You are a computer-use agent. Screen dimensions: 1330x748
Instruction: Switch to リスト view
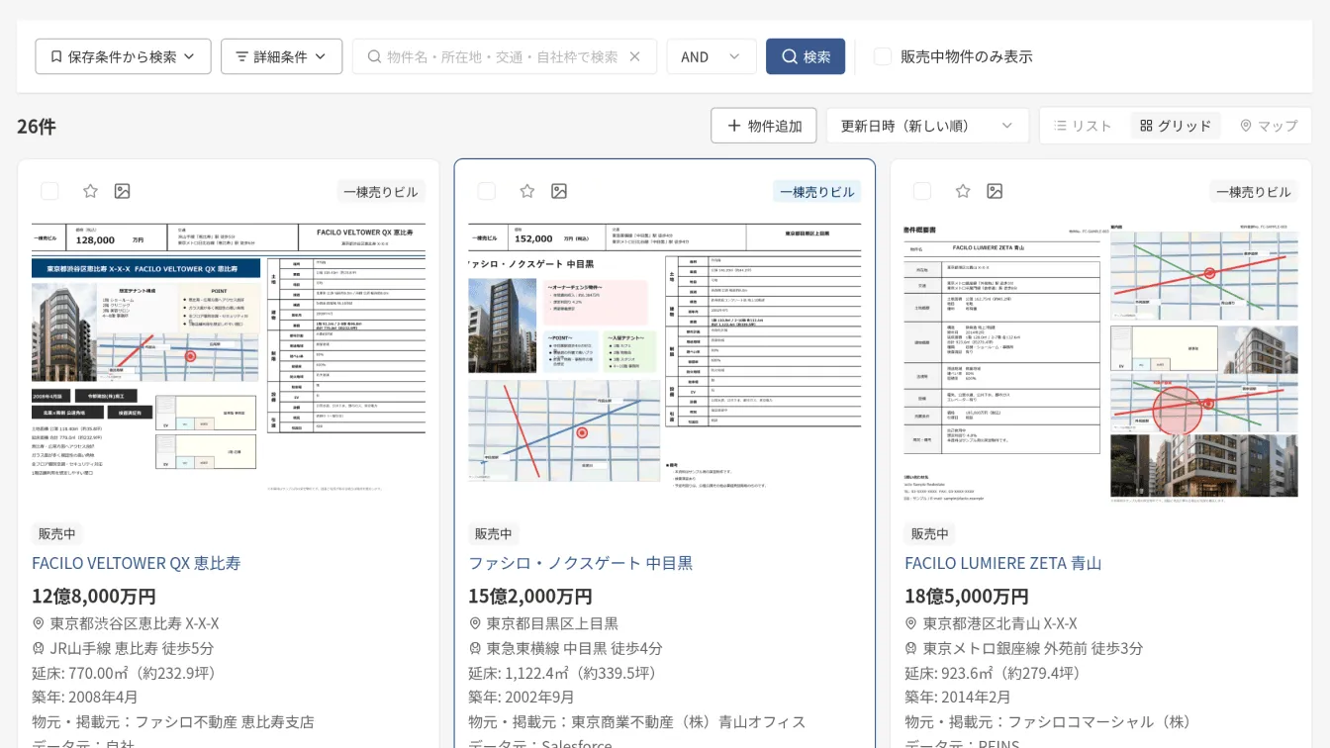pyautogui.click(x=1084, y=126)
